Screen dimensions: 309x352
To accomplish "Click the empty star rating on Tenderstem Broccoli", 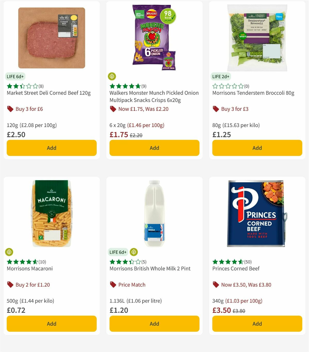I will click(x=227, y=86).
